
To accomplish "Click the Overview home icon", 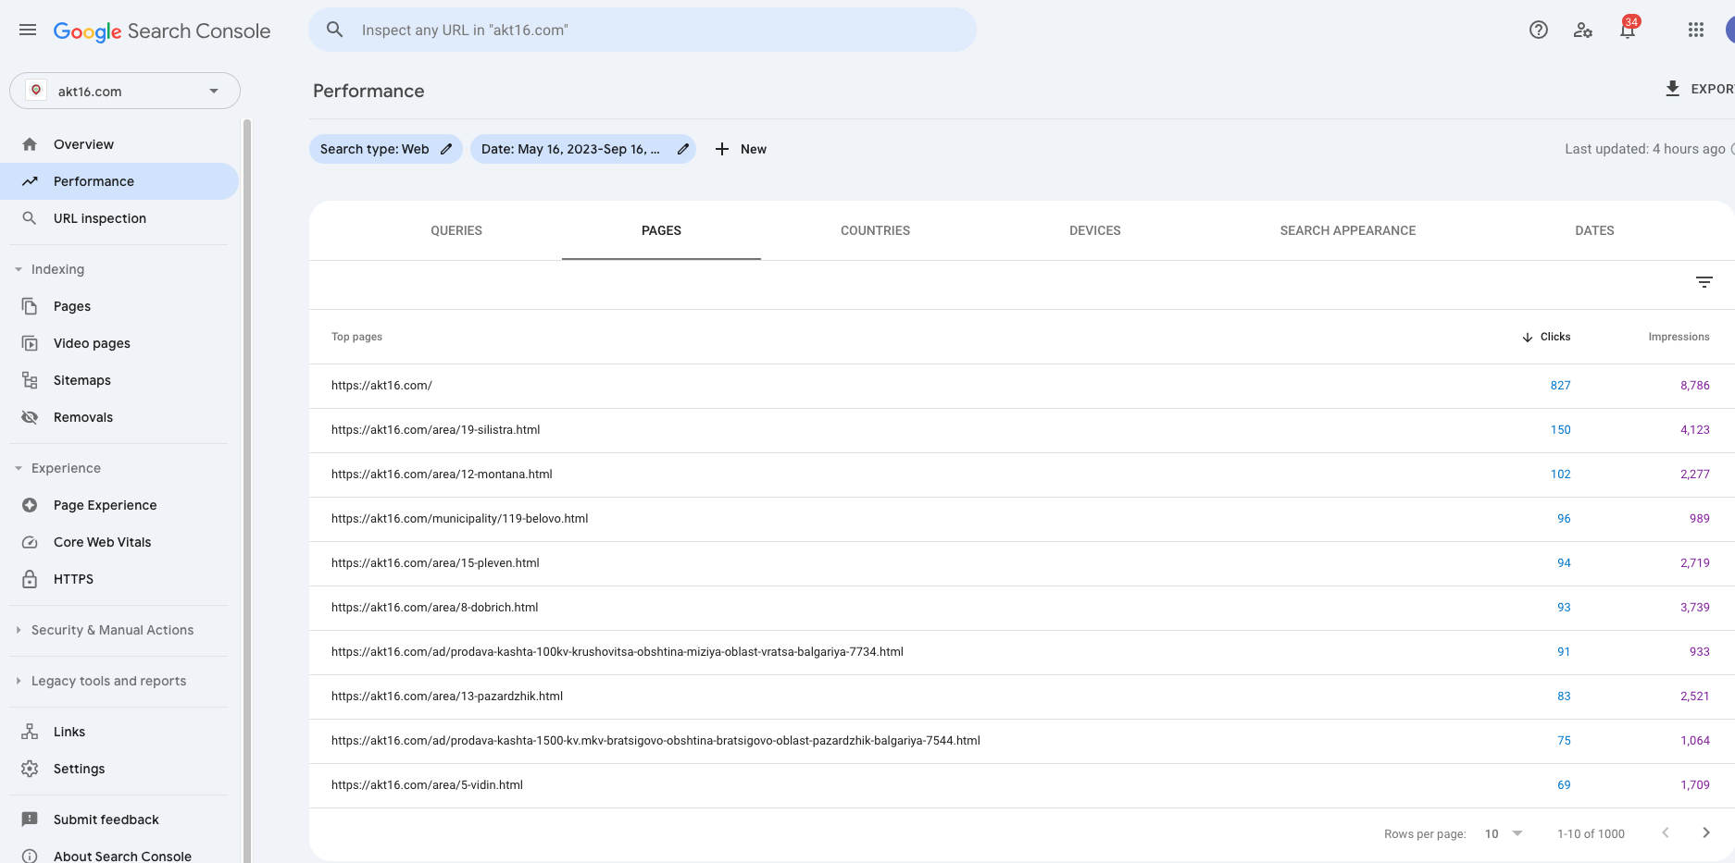I will pos(30,144).
